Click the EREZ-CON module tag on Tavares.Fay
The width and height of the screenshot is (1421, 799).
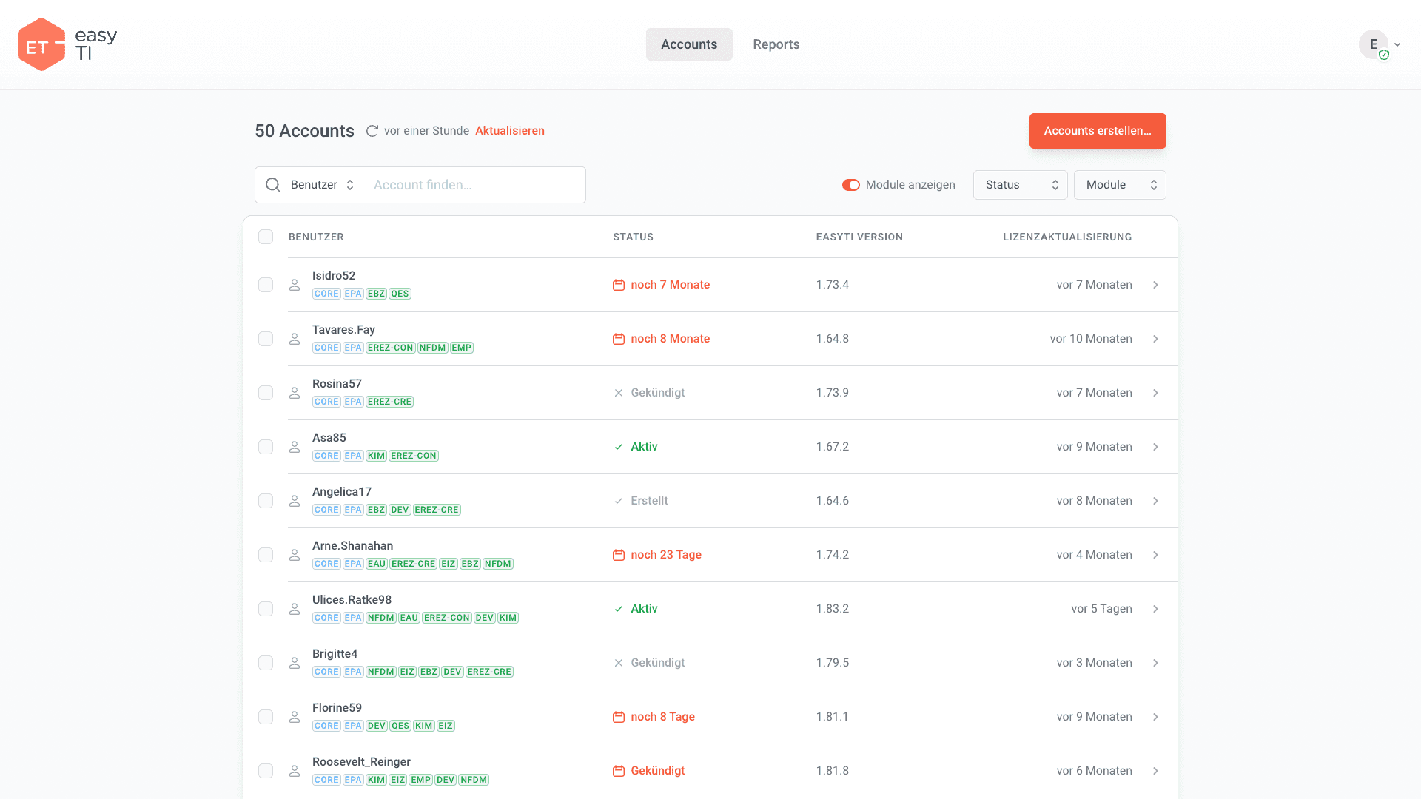coord(390,348)
